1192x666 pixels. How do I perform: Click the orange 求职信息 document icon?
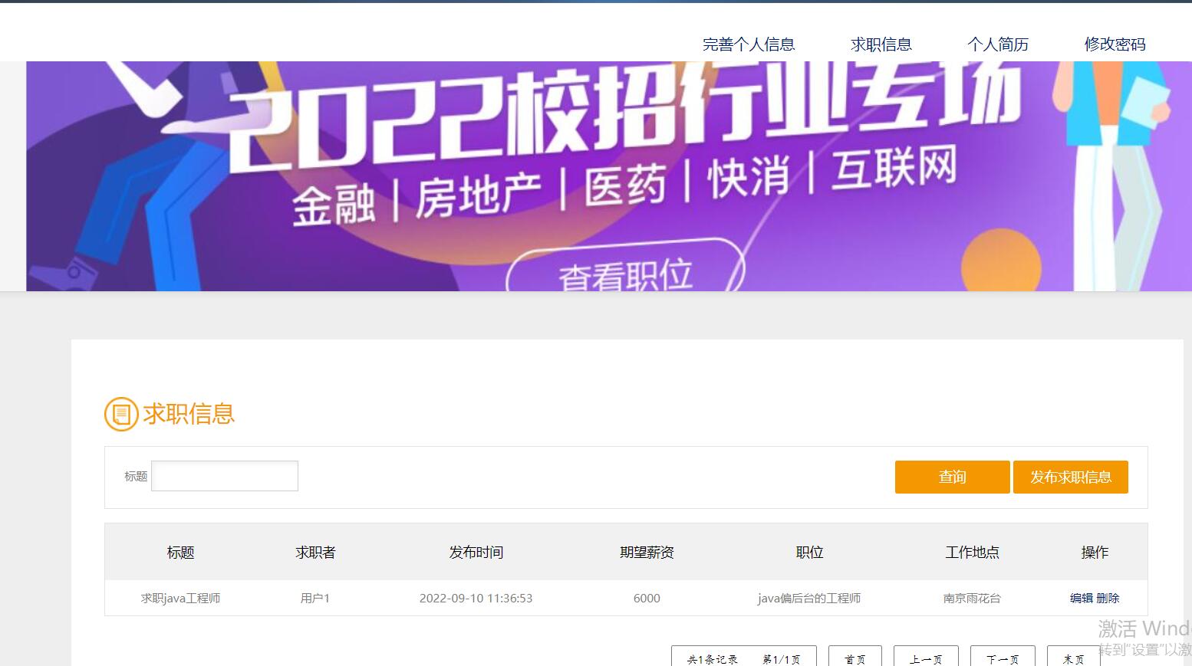(120, 415)
